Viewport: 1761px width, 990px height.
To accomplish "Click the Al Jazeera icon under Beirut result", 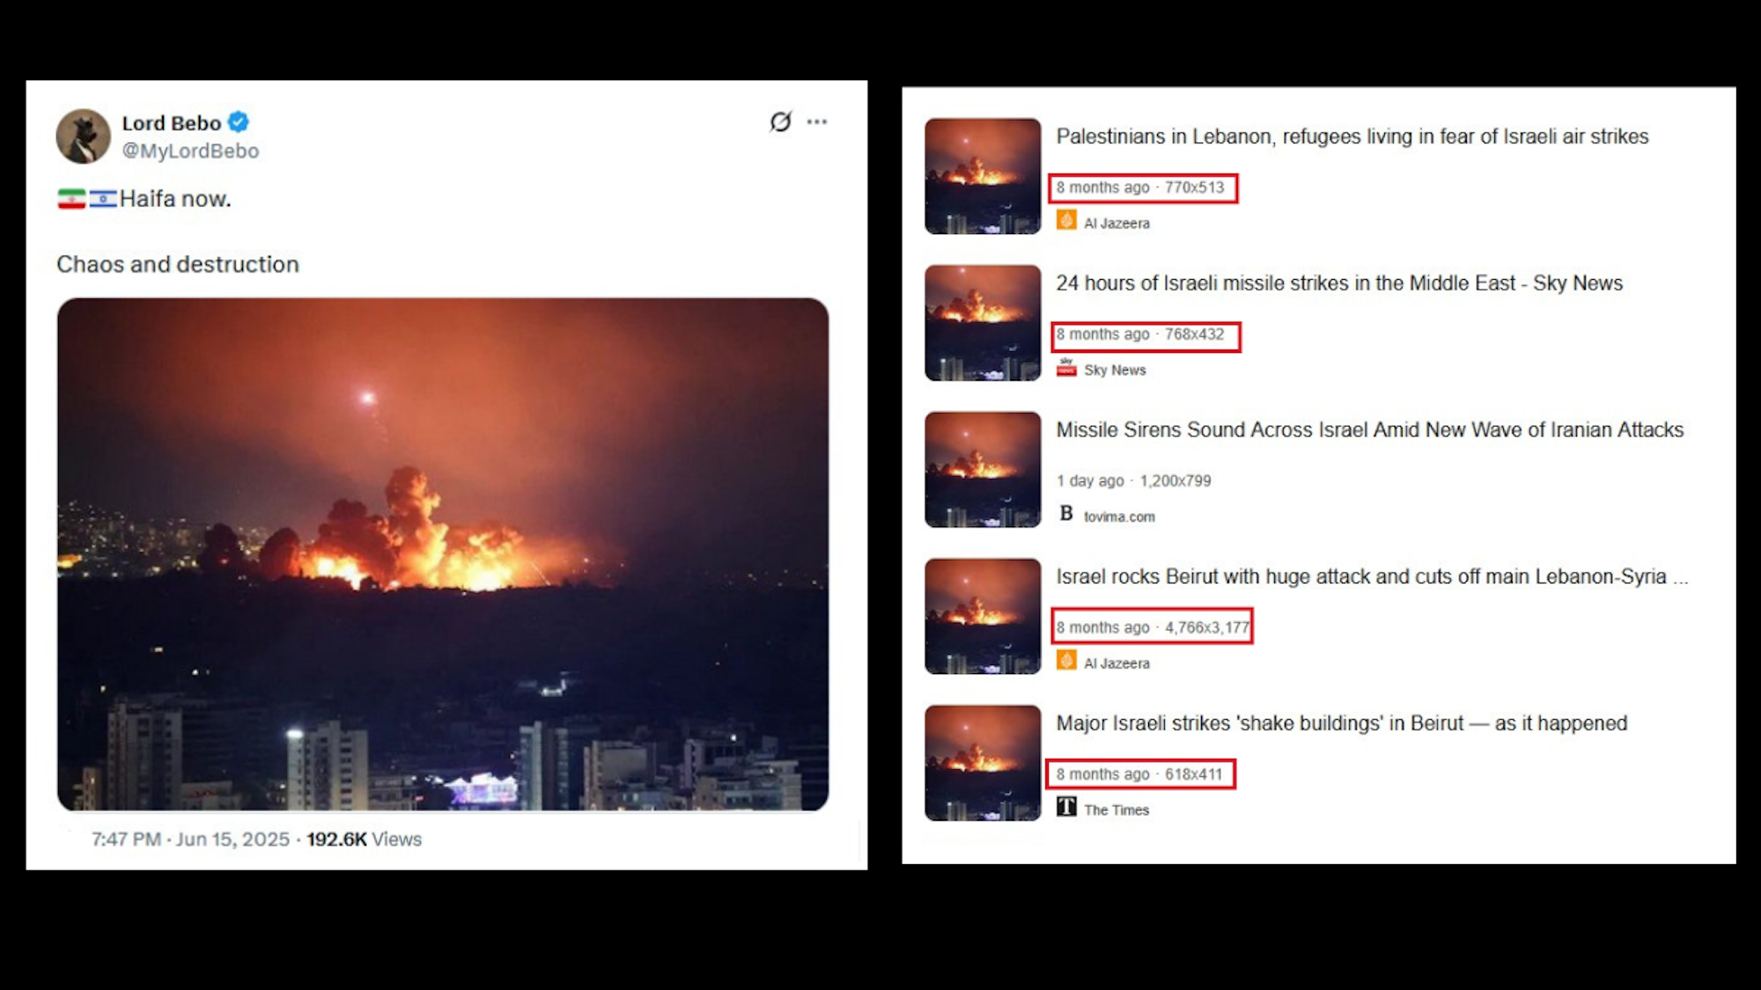I will (x=1066, y=661).
